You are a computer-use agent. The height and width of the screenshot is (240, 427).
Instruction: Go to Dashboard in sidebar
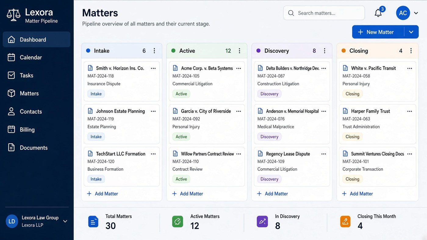[37, 40]
